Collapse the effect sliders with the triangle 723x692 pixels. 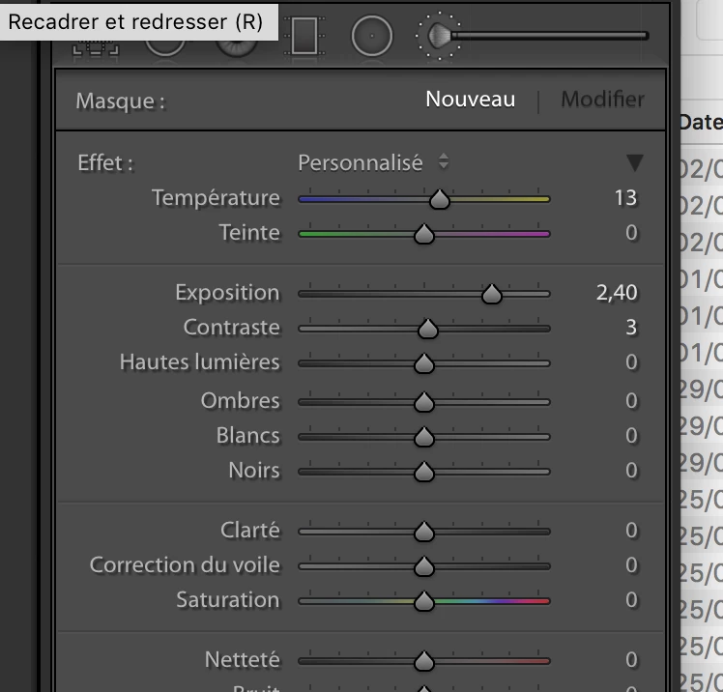(x=634, y=162)
